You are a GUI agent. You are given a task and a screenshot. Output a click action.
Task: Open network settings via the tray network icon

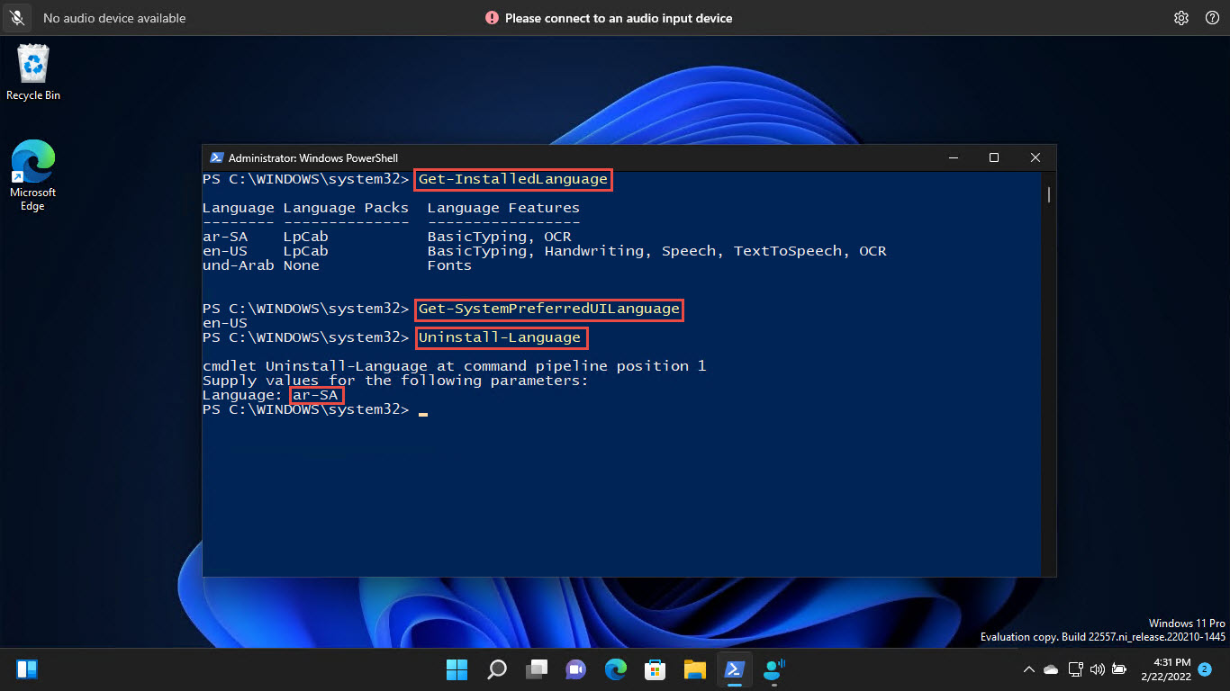(x=1075, y=669)
